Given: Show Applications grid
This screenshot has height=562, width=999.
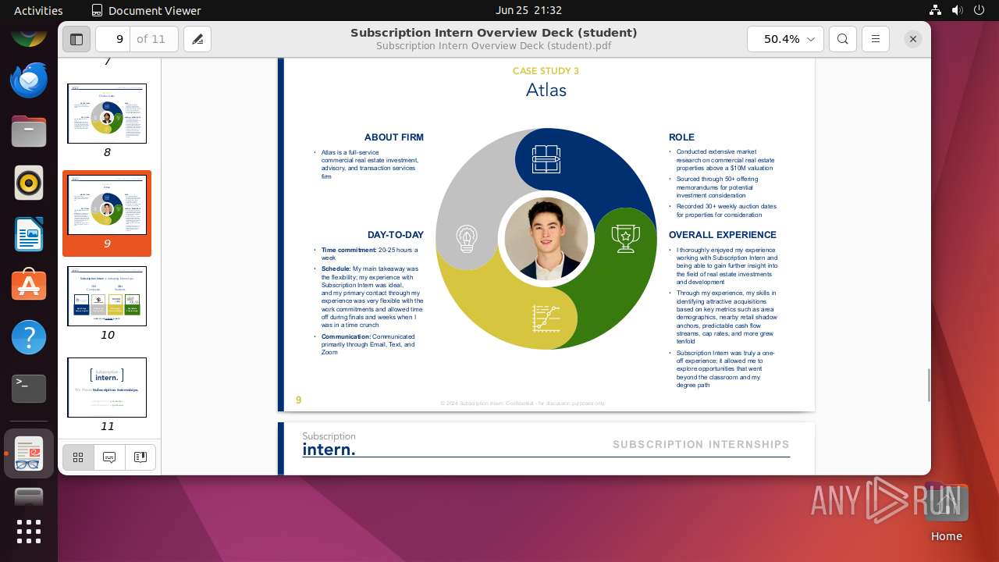Looking at the screenshot, I should tap(29, 532).
